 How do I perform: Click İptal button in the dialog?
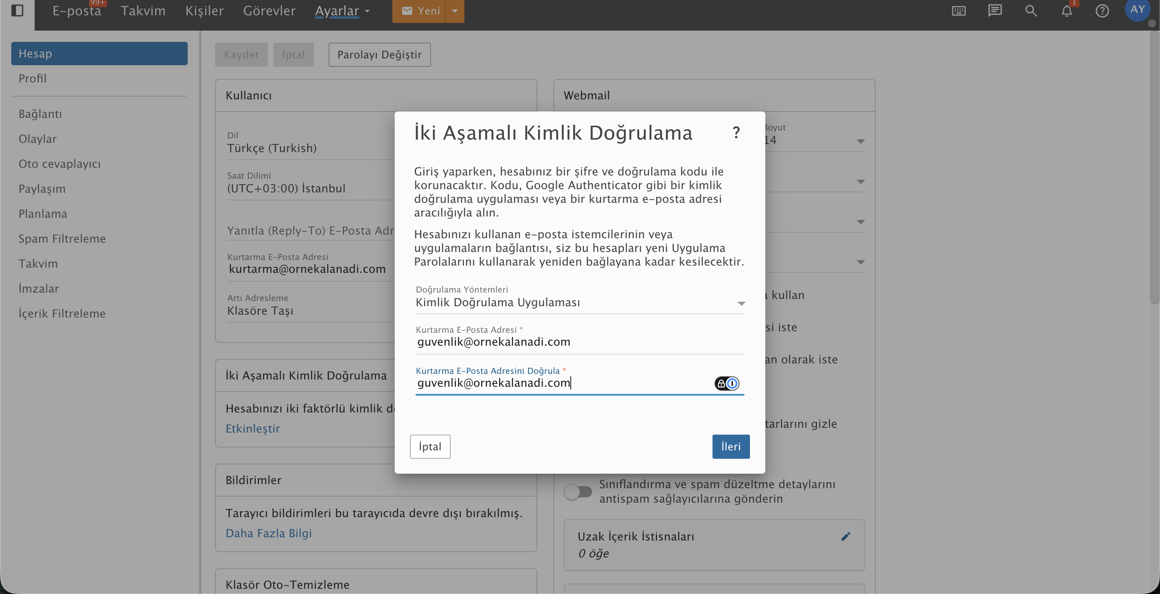[x=430, y=446]
